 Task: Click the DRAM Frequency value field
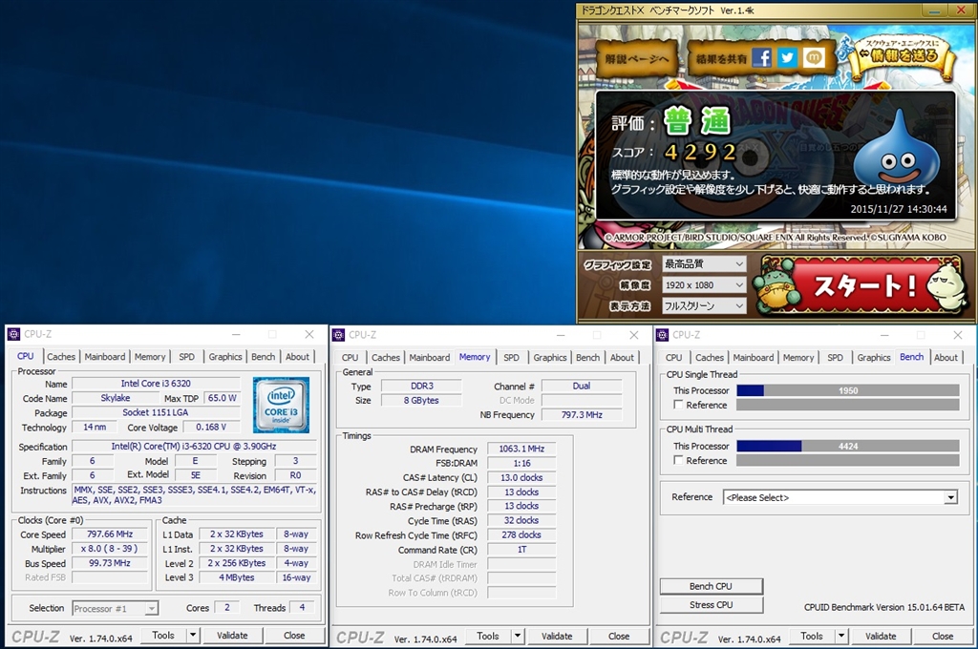521,449
